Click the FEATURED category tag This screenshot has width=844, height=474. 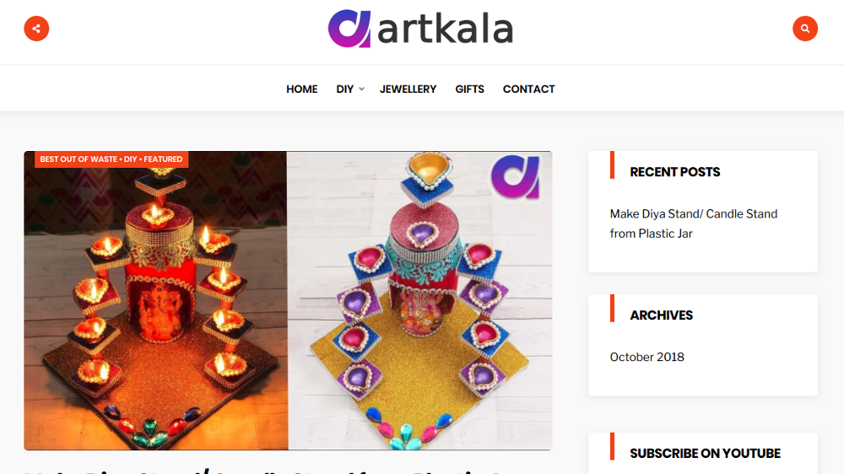pos(163,159)
